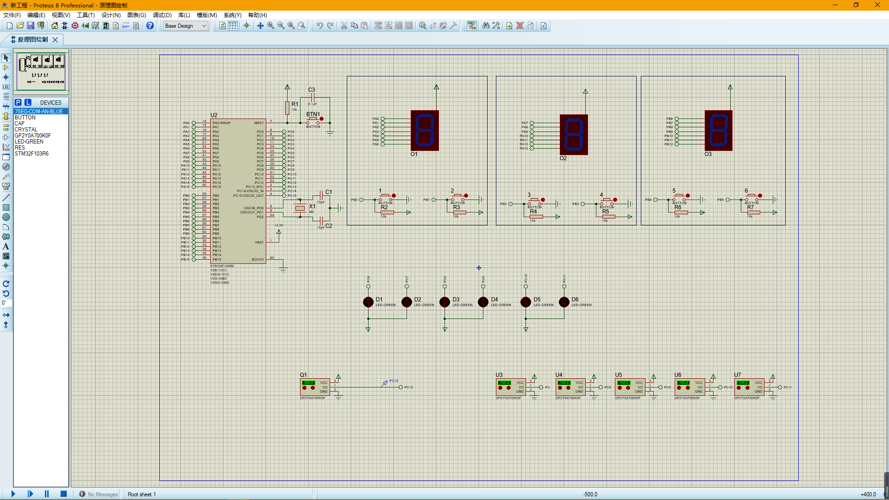Viewport: 889px width, 500px height.
Task: Stop the simulation
Action: coord(63,494)
